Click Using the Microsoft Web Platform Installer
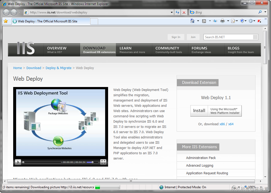The image size is (271, 193). 225,111
